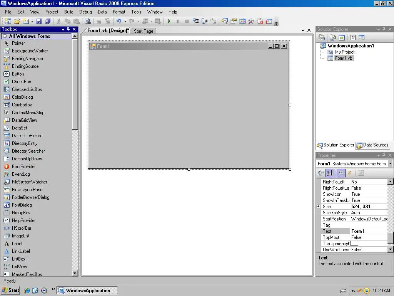Open the Debug menu
Image resolution: width=394 pixels, height=296 pixels.
click(85, 12)
